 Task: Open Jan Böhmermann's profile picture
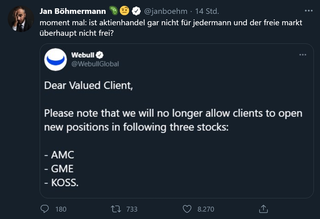[21, 19]
